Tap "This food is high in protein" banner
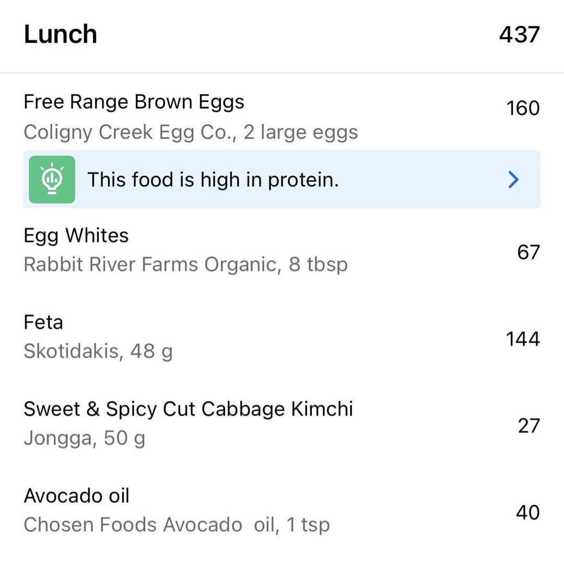Viewport: 564px width, 564px height. (213, 180)
